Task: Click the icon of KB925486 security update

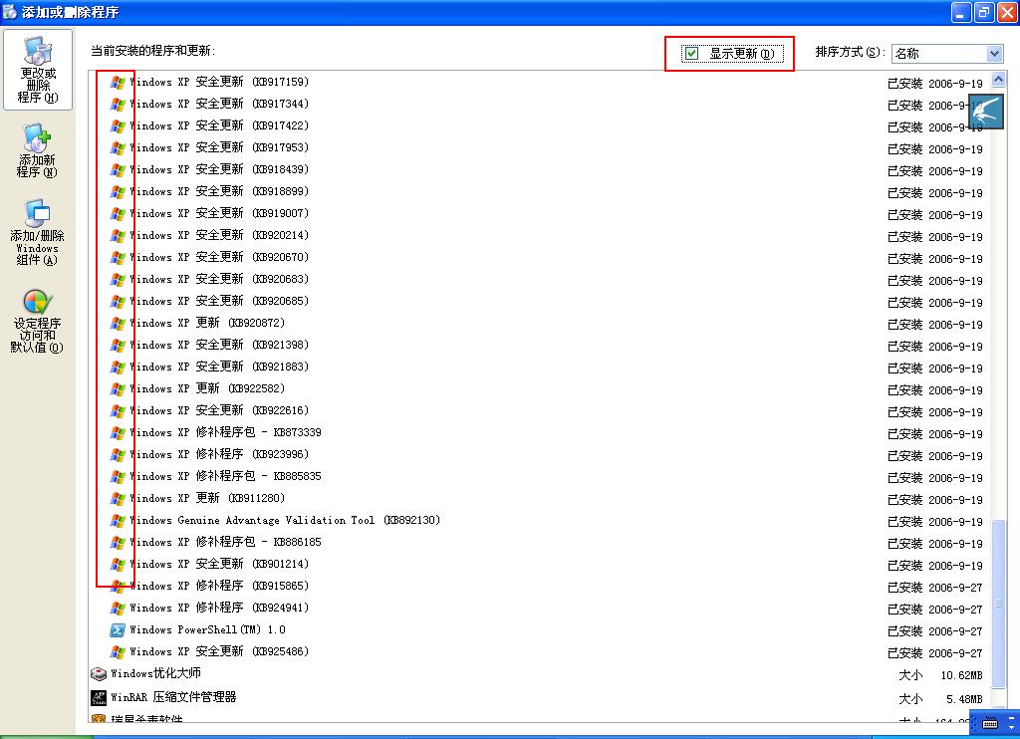Action: point(118,651)
